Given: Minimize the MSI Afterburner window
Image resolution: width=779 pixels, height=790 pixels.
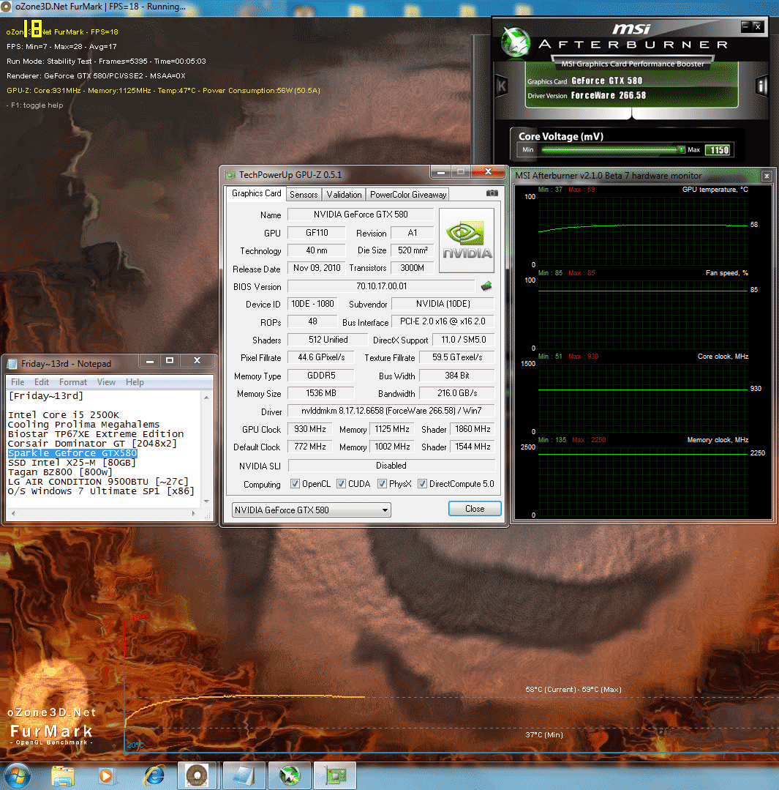Looking at the screenshot, I should tap(746, 26).
